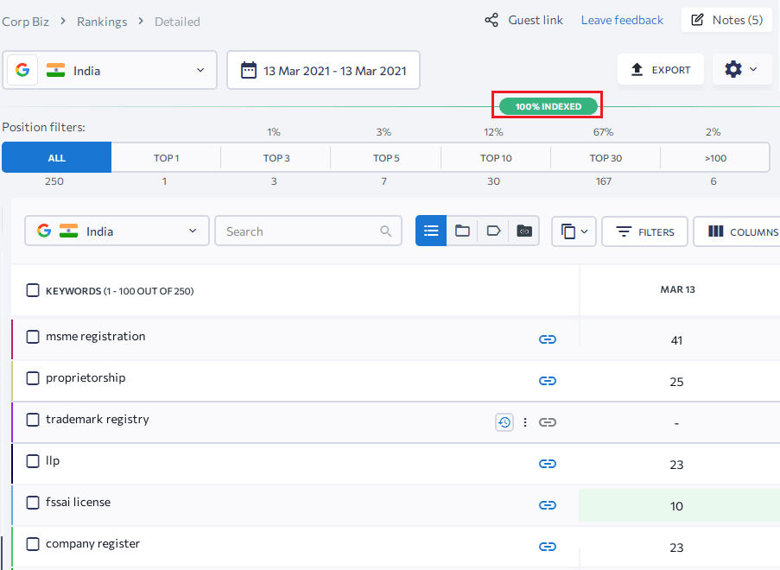
Task: Check the proprietorship checkbox
Action: pos(33,378)
